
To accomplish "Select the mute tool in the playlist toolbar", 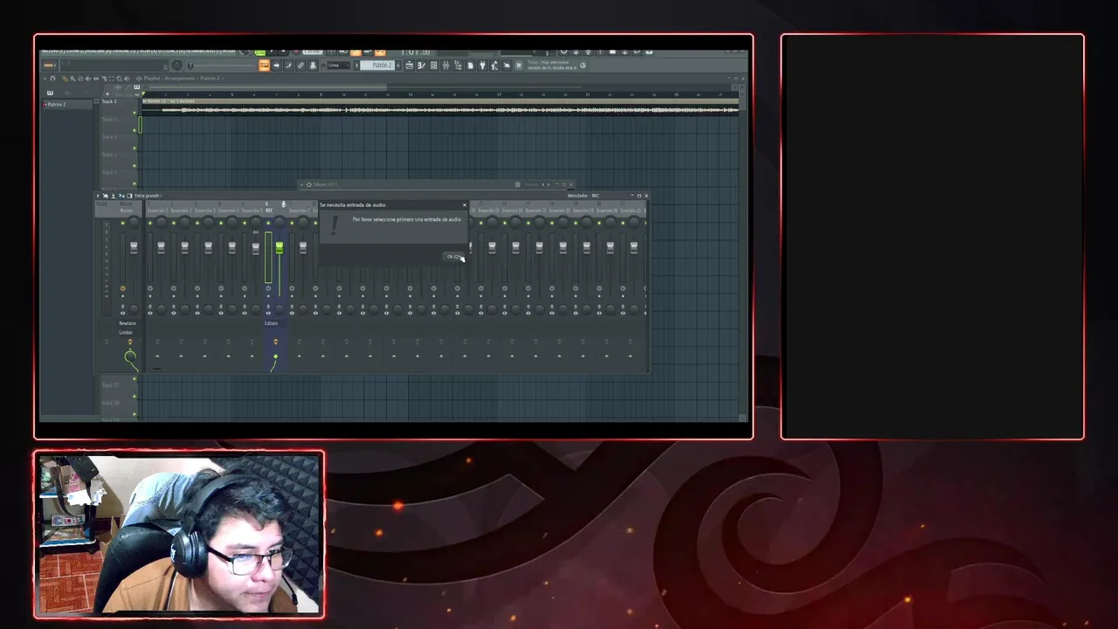I will [88, 79].
